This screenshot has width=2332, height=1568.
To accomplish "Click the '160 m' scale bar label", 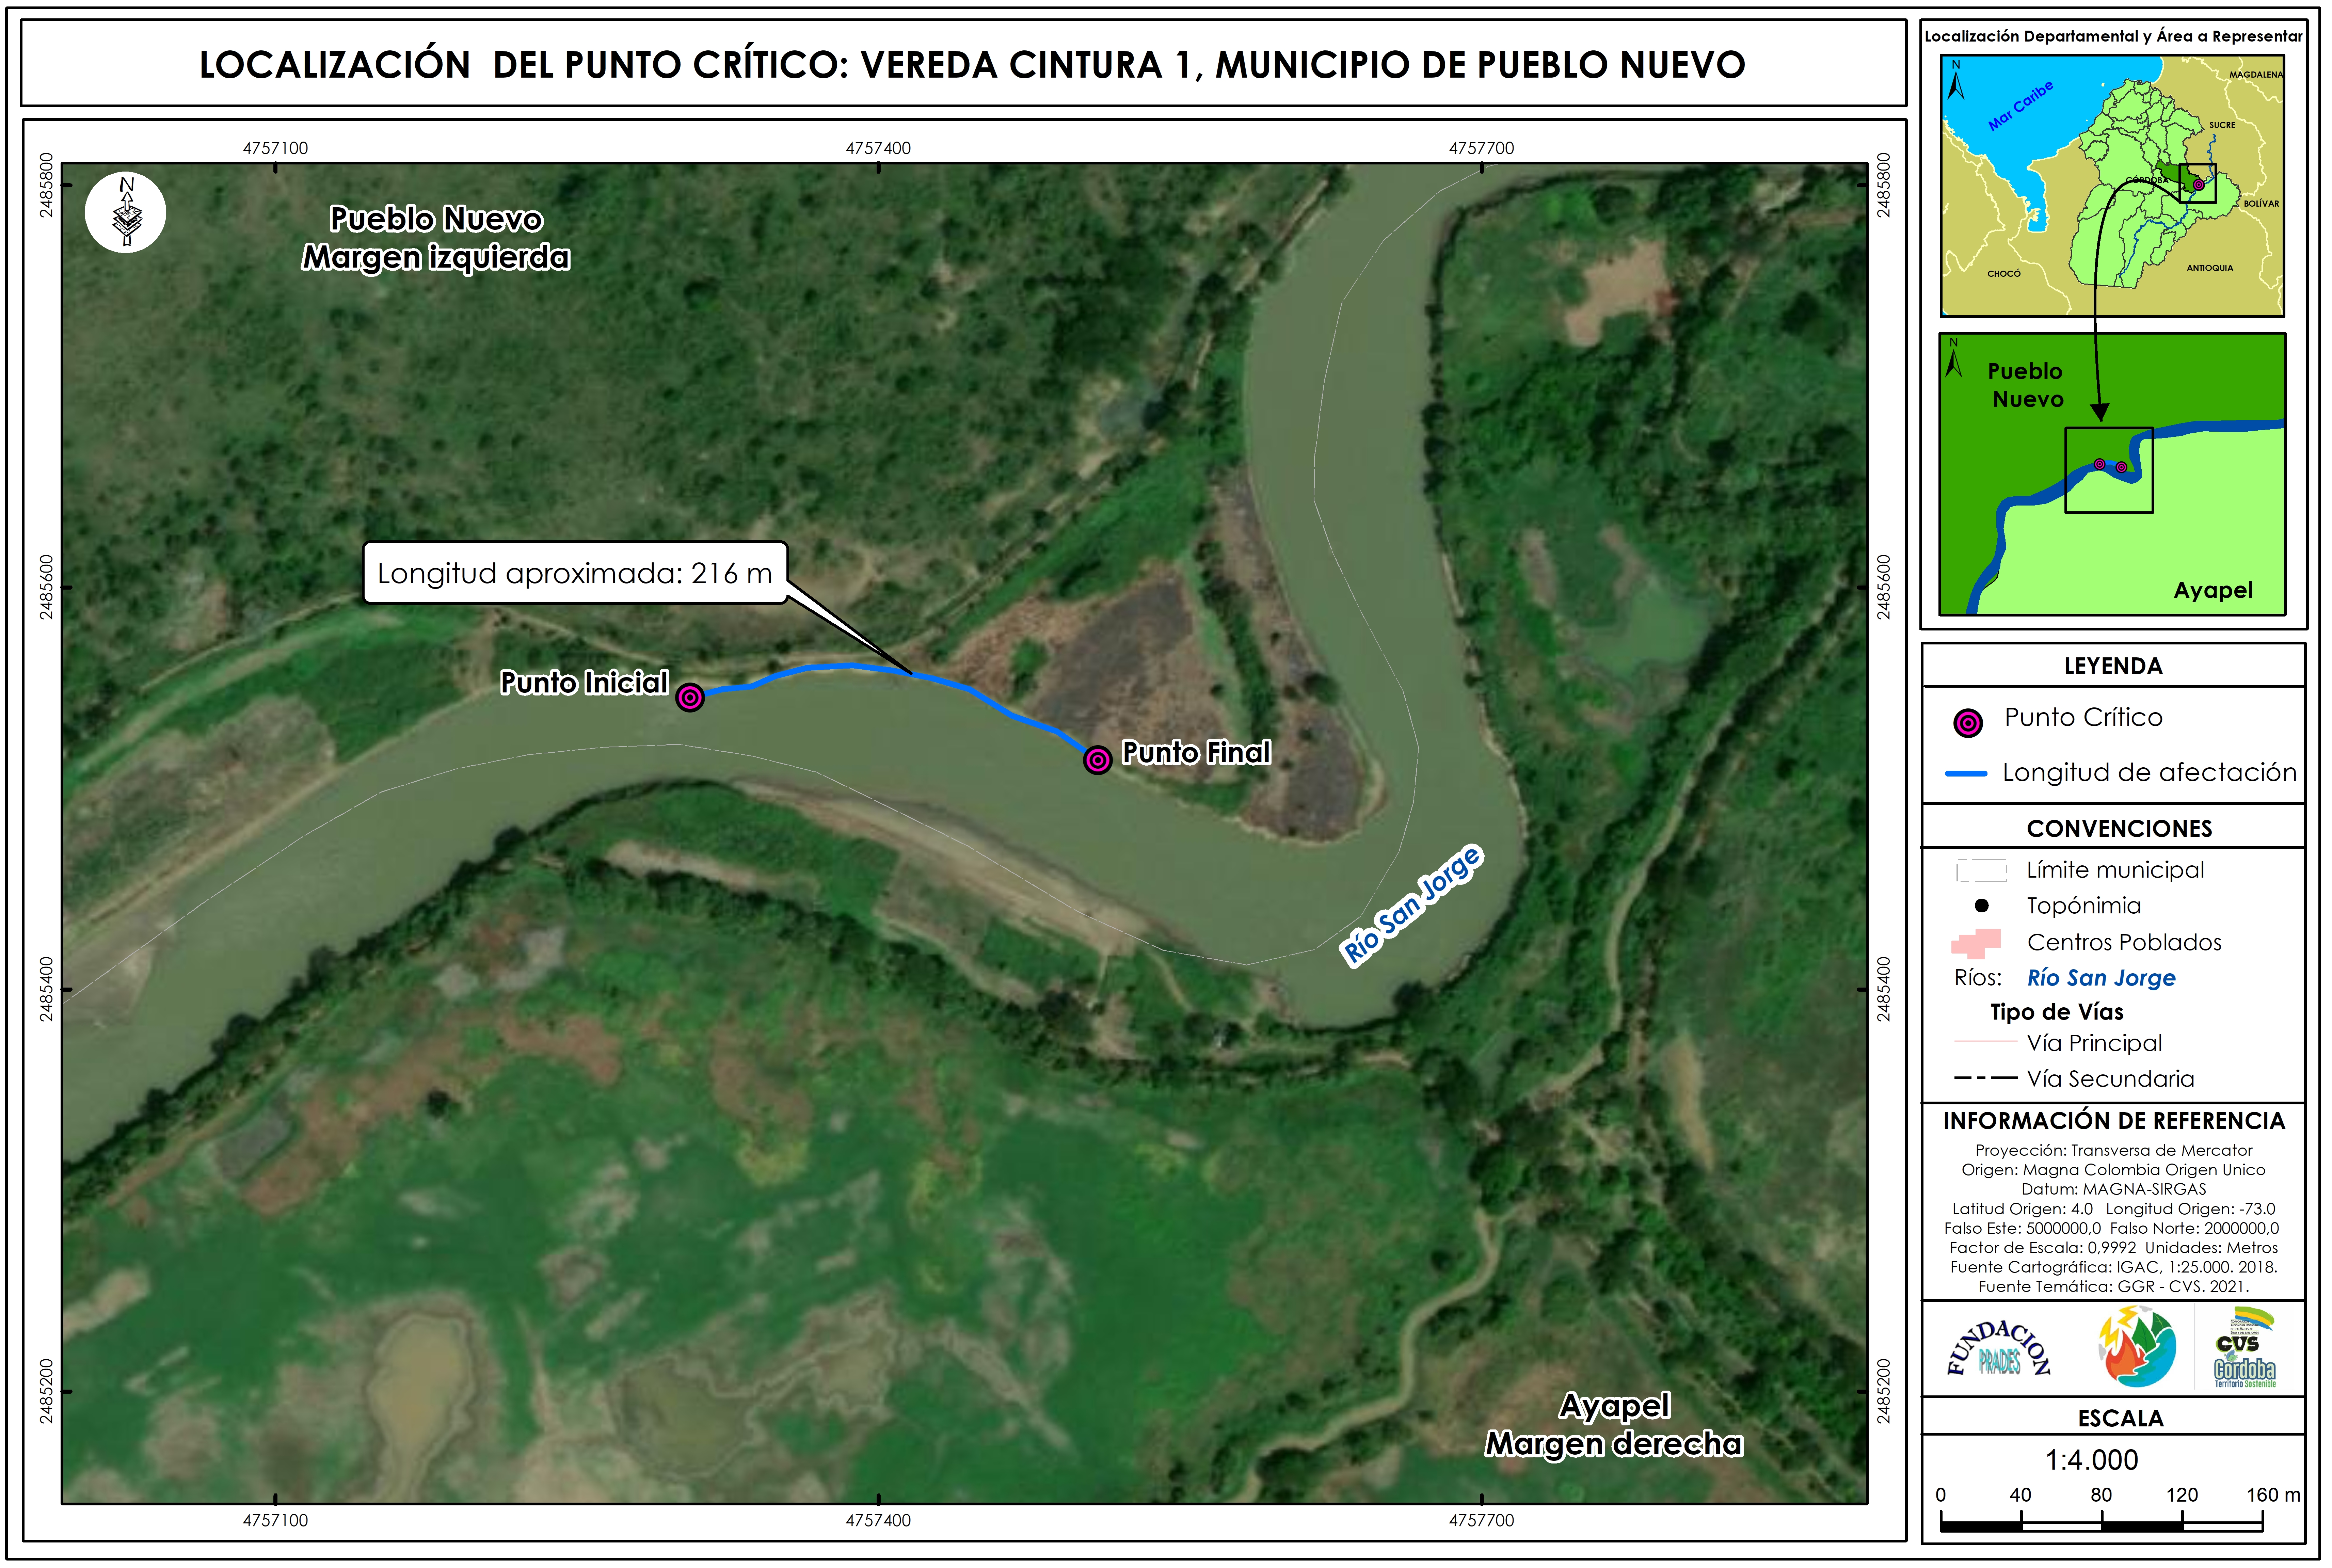I will (x=2273, y=1495).
